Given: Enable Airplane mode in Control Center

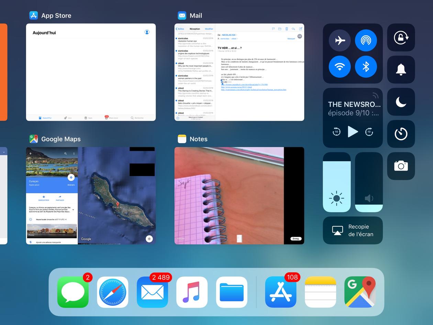Looking at the screenshot, I should (x=339, y=40).
